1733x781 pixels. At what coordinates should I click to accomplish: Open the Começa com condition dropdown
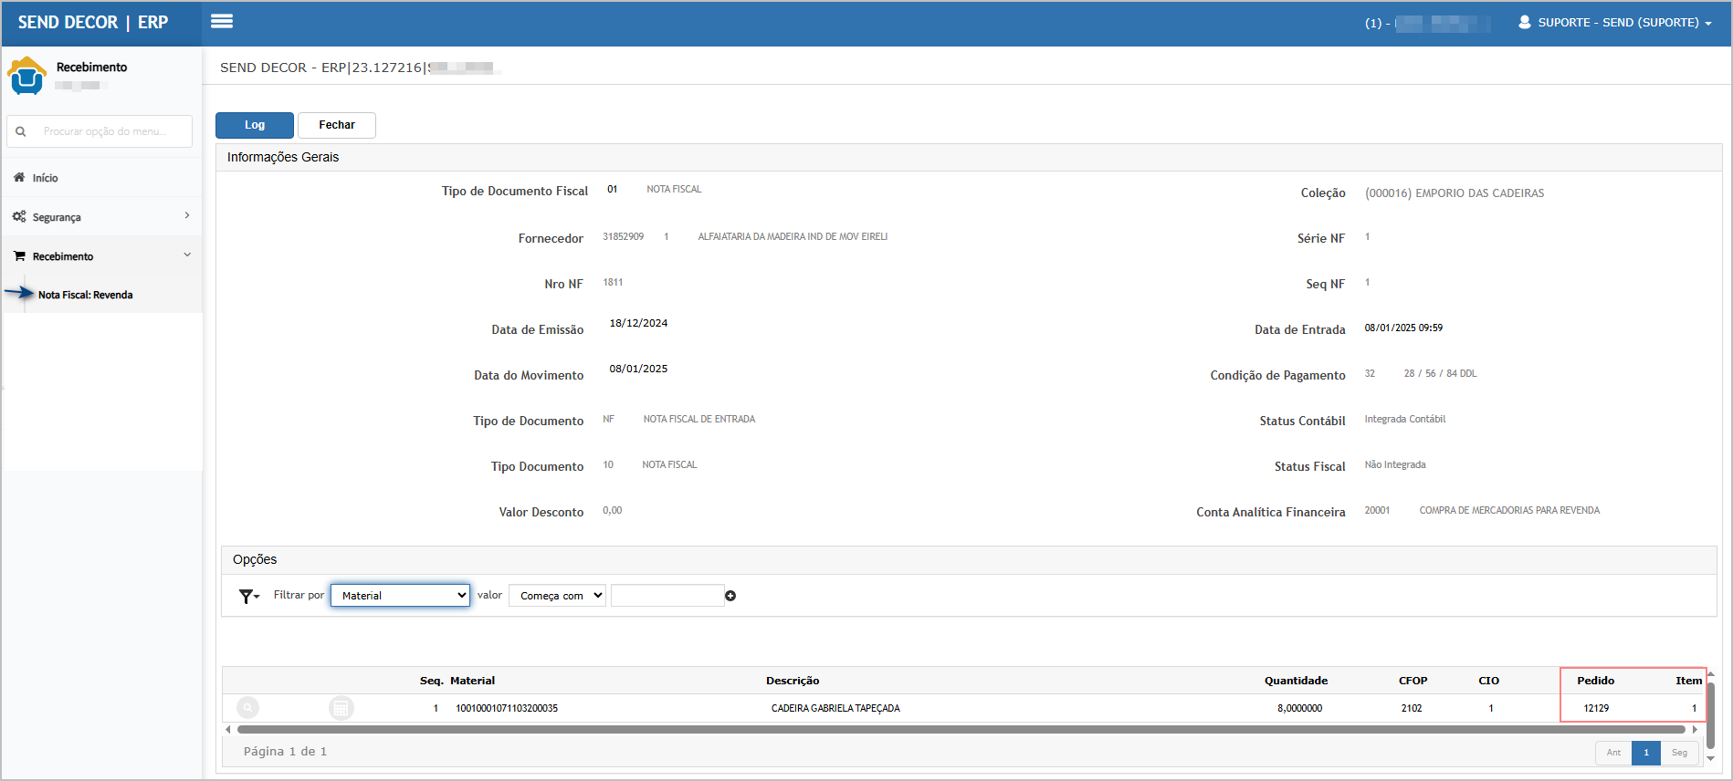pos(557,596)
